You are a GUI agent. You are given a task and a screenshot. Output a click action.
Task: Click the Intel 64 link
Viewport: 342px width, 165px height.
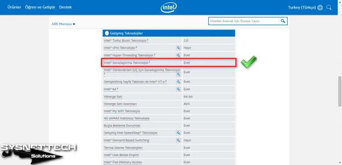(111, 89)
